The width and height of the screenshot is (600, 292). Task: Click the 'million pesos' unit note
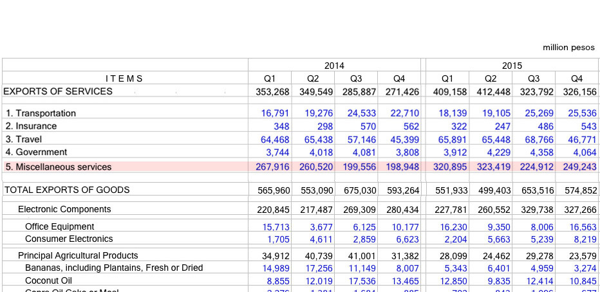pyautogui.click(x=568, y=48)
